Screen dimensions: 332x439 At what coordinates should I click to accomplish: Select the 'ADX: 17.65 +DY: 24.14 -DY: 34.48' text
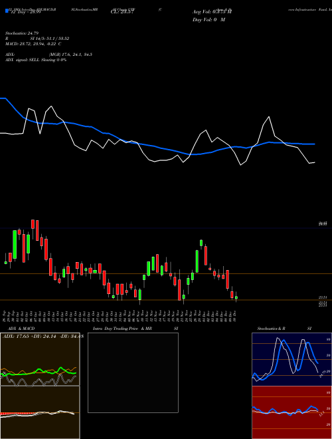click(43, 336)
